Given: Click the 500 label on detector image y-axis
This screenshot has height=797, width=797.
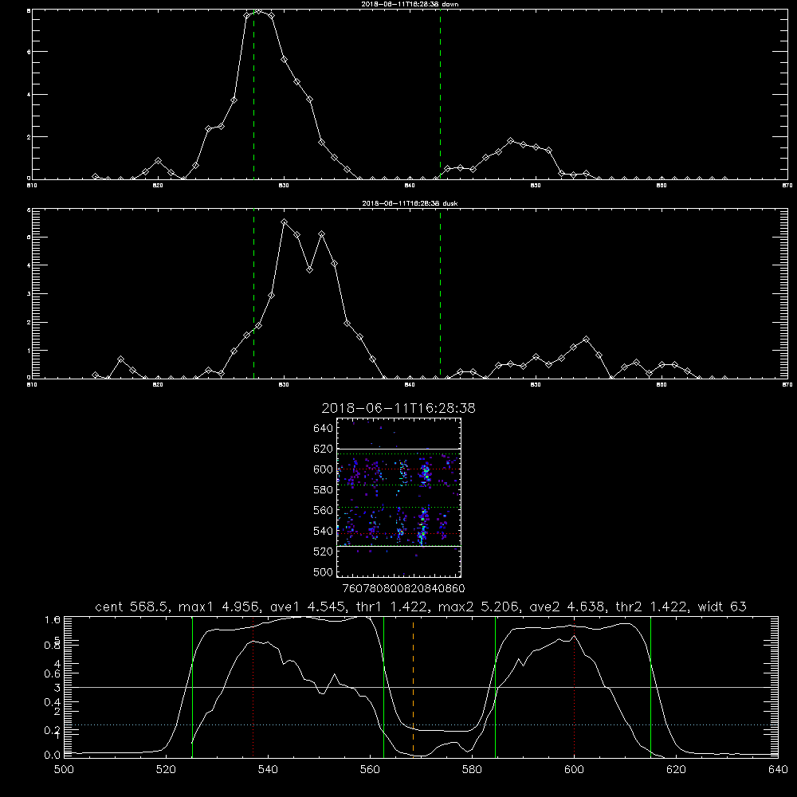Looking at the screenshot, I should pos(324,571).
